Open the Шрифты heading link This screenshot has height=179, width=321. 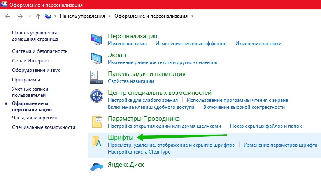[121, 138]
